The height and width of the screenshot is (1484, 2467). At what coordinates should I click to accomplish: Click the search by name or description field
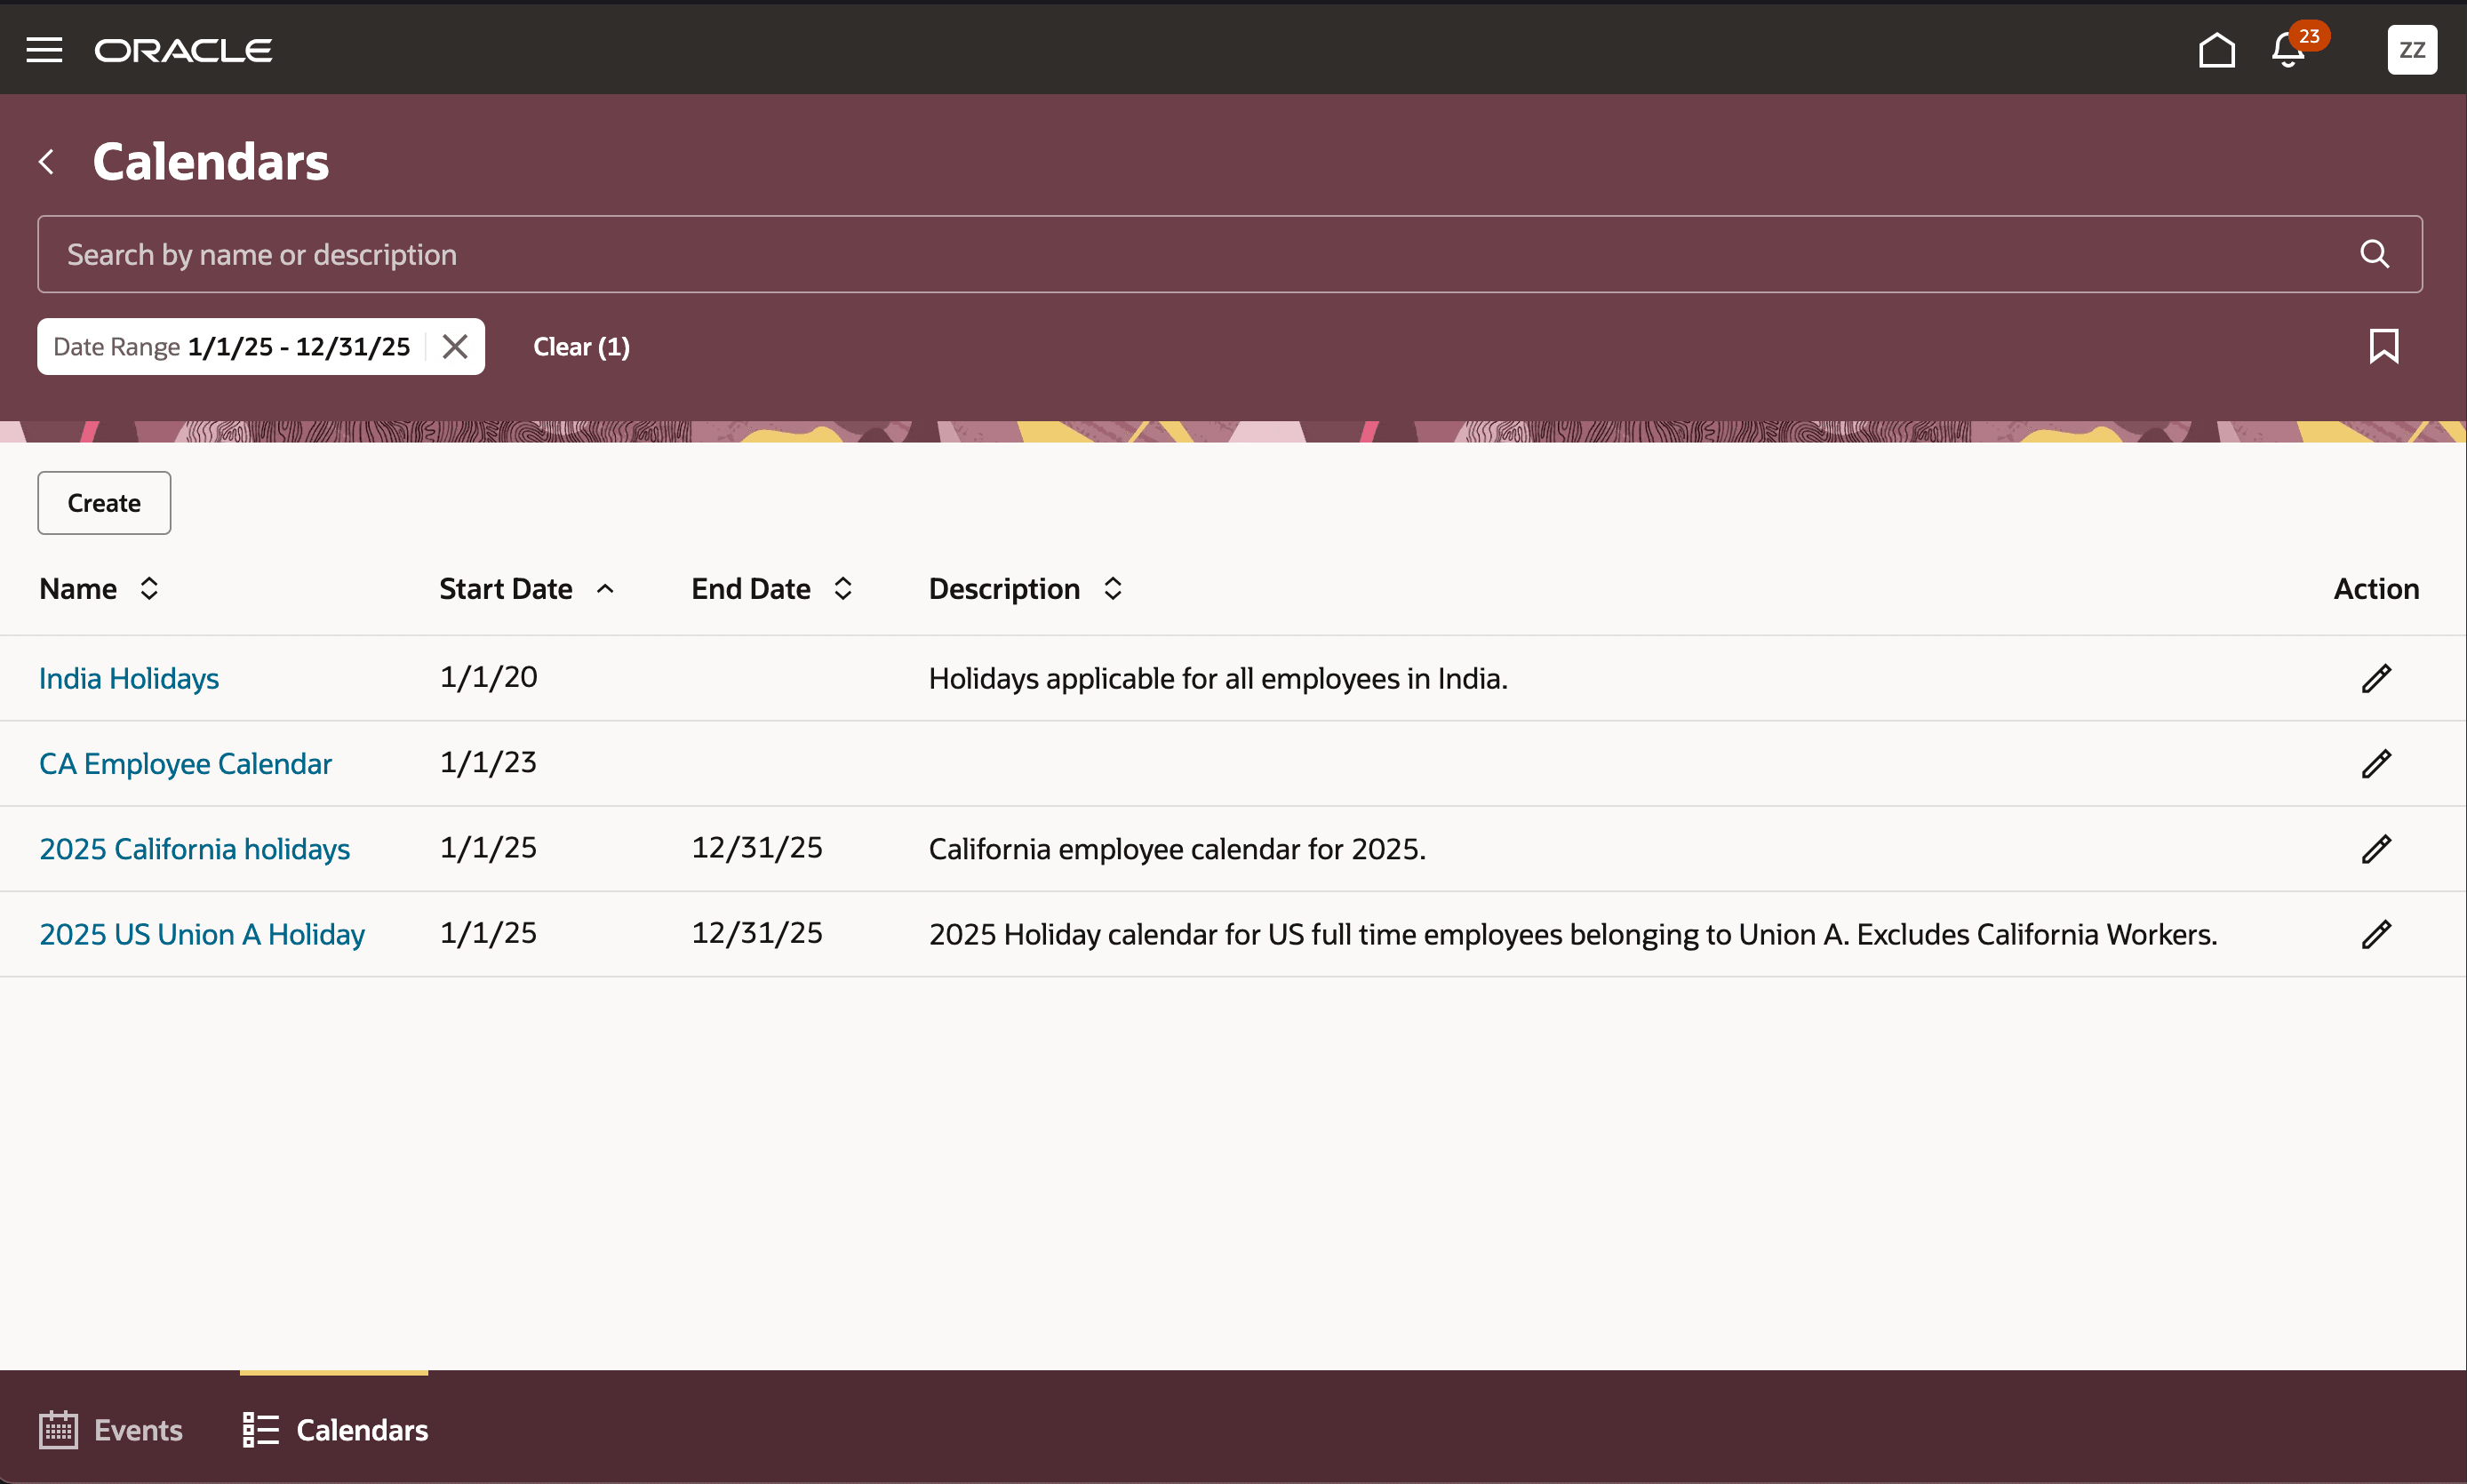[700, 253]
